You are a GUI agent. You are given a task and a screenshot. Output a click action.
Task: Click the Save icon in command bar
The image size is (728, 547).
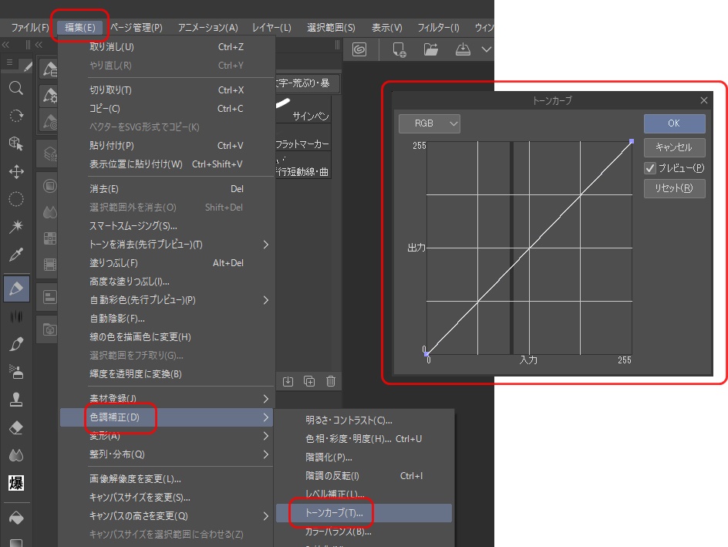pyautogui.click(x=463, y=49)
